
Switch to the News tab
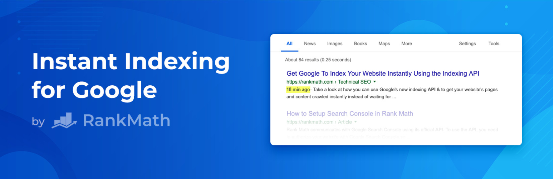coord(310,43)
